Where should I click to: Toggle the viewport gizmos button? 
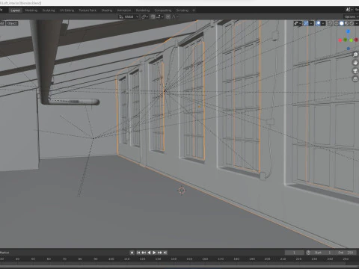pos(306,23)
